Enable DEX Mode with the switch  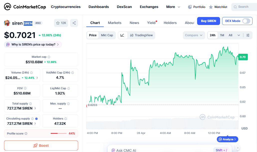(x=247, y=21)
